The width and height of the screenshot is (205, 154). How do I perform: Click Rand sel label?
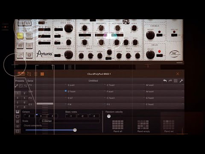pos(169,131)
